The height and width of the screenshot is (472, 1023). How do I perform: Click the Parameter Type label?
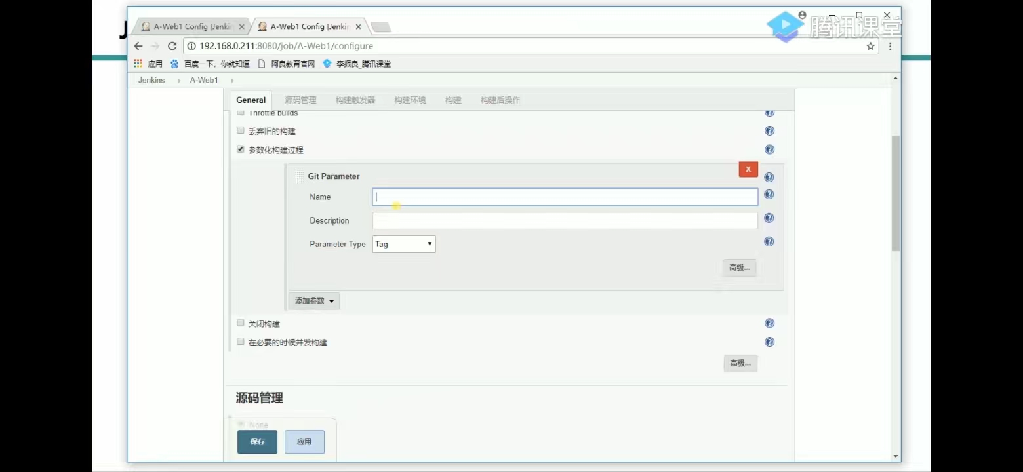(x=338, y=244)
